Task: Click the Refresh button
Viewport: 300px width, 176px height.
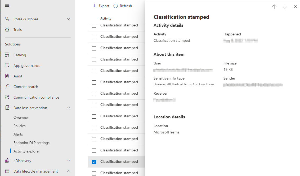Action: (x=123, y=6)
